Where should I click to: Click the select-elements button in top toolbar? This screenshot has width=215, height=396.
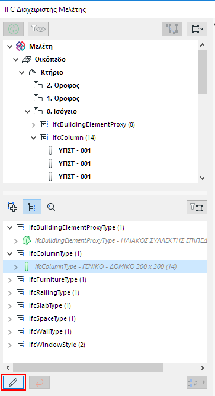coord(172,29)
